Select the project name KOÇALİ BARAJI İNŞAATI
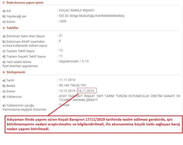 (x=77, y=11)
